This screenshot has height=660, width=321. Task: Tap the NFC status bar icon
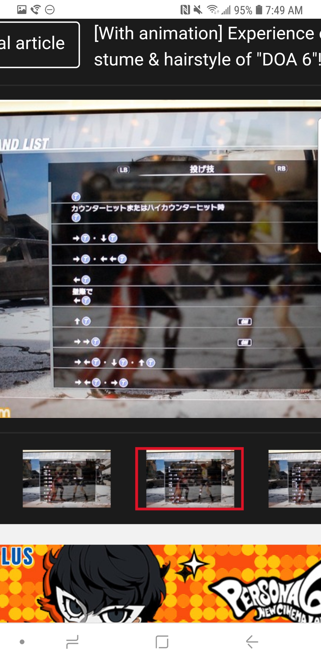click(185, 10)
